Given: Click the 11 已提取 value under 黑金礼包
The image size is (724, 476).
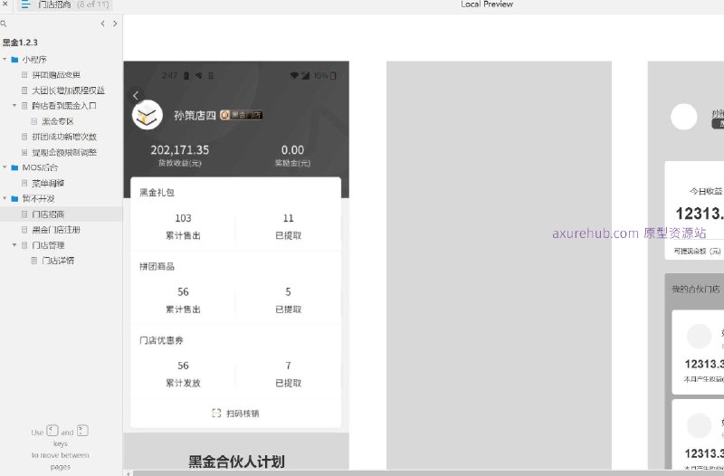Looking at the screenshot, I should click(x=288, y=218).
